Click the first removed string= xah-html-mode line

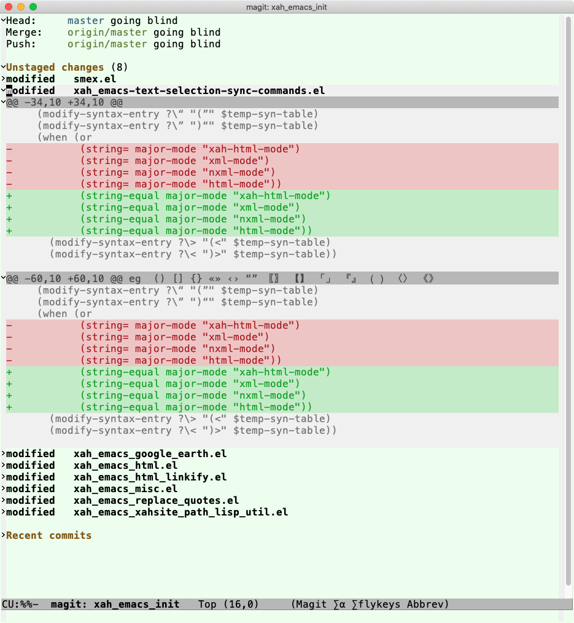(x=282, y=149)
